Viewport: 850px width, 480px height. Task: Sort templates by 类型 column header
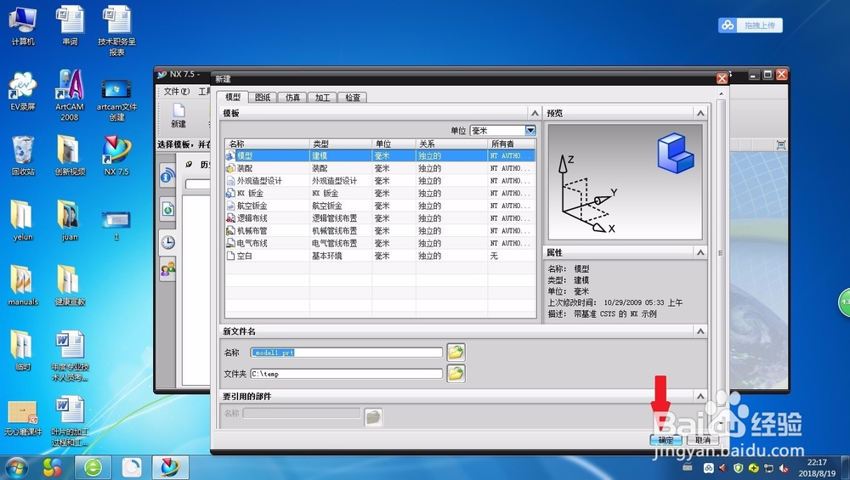click(341, 144)
